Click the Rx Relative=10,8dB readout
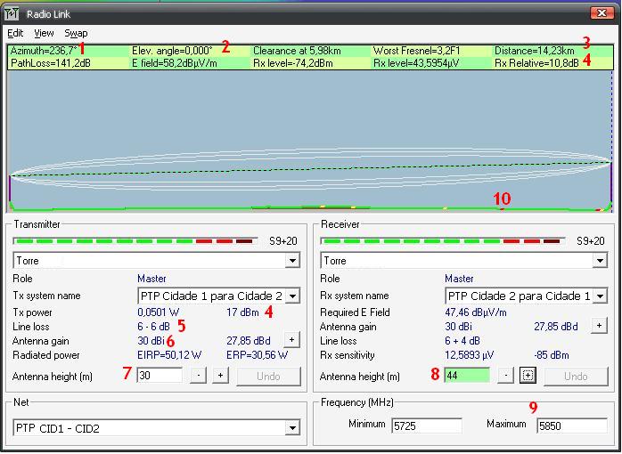The height and width of the screenshot is (454, 622). (x=536, y=63)
